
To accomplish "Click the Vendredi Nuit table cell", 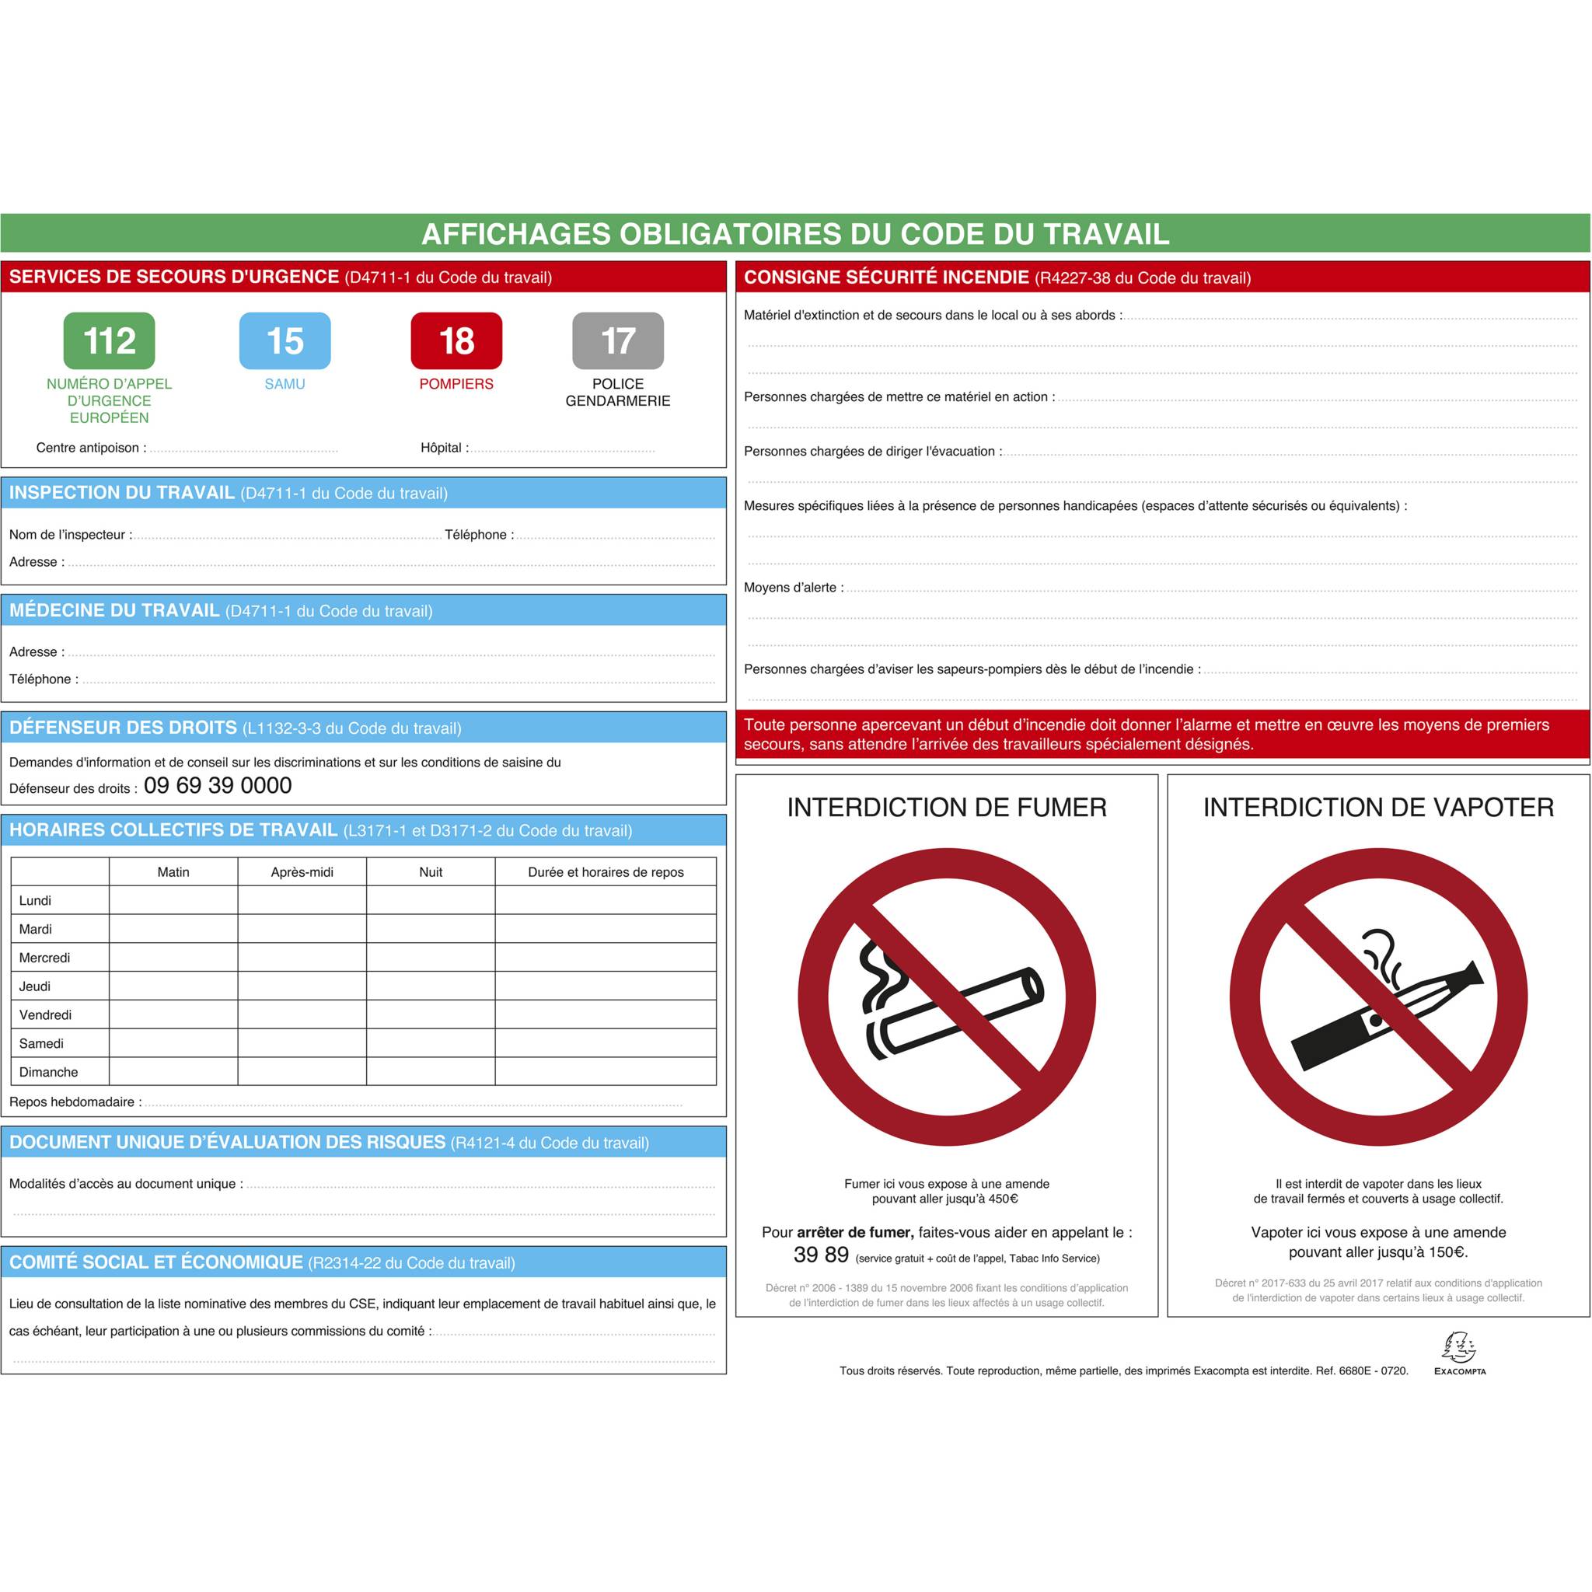I will (430, 1014).
